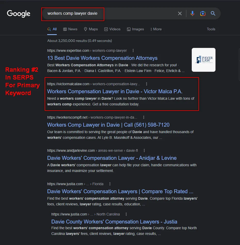Switch to the Images tab

tap(135, 29)
